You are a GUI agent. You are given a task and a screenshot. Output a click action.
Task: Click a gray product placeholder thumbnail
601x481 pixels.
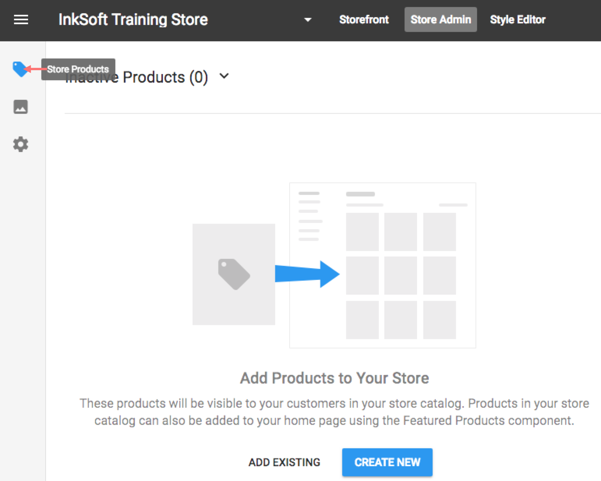[362, 231]
